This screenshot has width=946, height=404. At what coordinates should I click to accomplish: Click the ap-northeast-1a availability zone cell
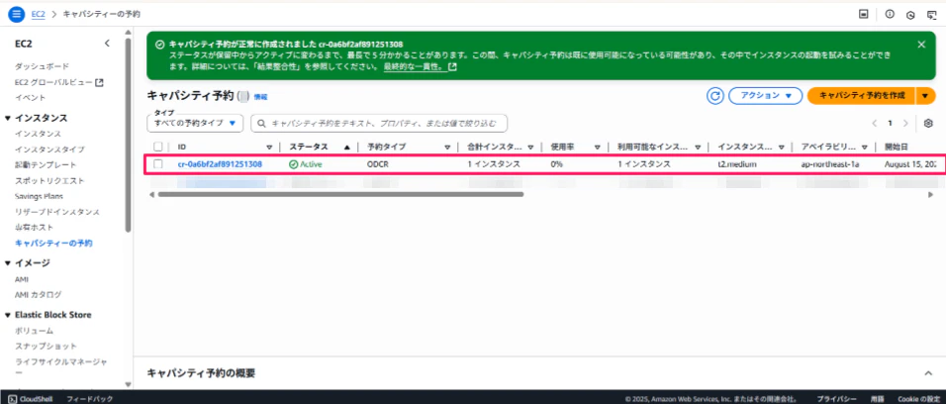[830, 164]
